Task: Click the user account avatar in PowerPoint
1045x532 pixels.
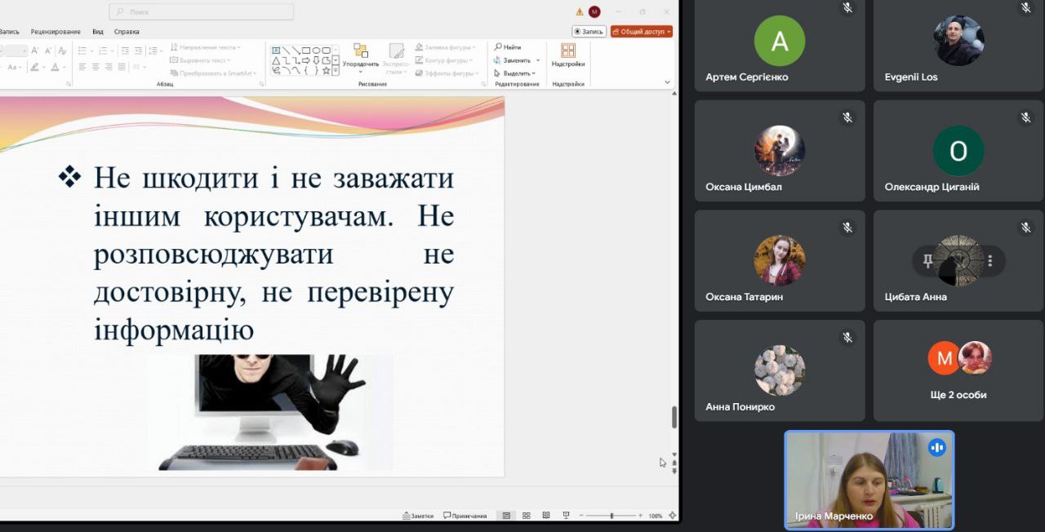Action: tap(594, 11)
